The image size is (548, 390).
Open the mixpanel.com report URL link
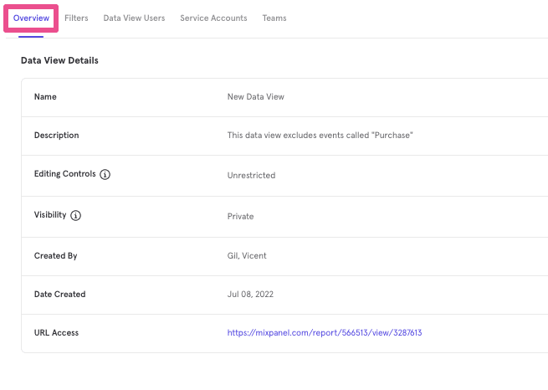coord(324,333)
